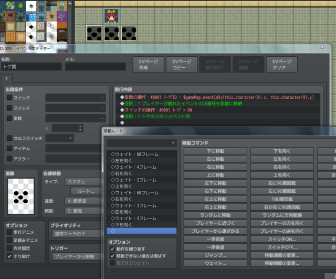This screenshot has width=336, height=279.
Task: Select the 上を向く route entry
Action: coord(142,186)
